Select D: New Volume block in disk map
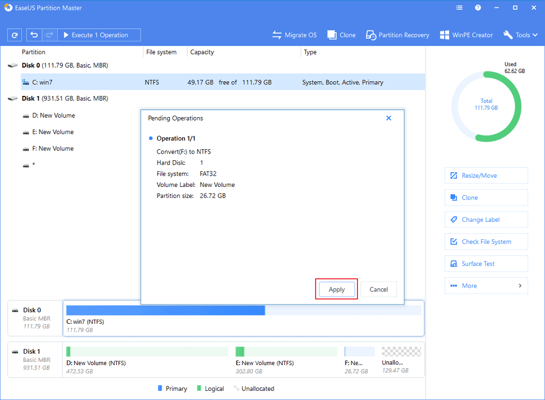545x400 pixels. click(147, 360)
